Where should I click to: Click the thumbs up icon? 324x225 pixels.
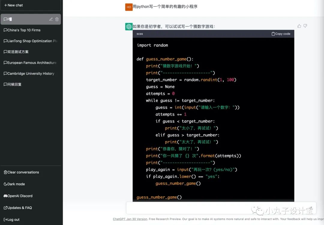tap(299, 26)
